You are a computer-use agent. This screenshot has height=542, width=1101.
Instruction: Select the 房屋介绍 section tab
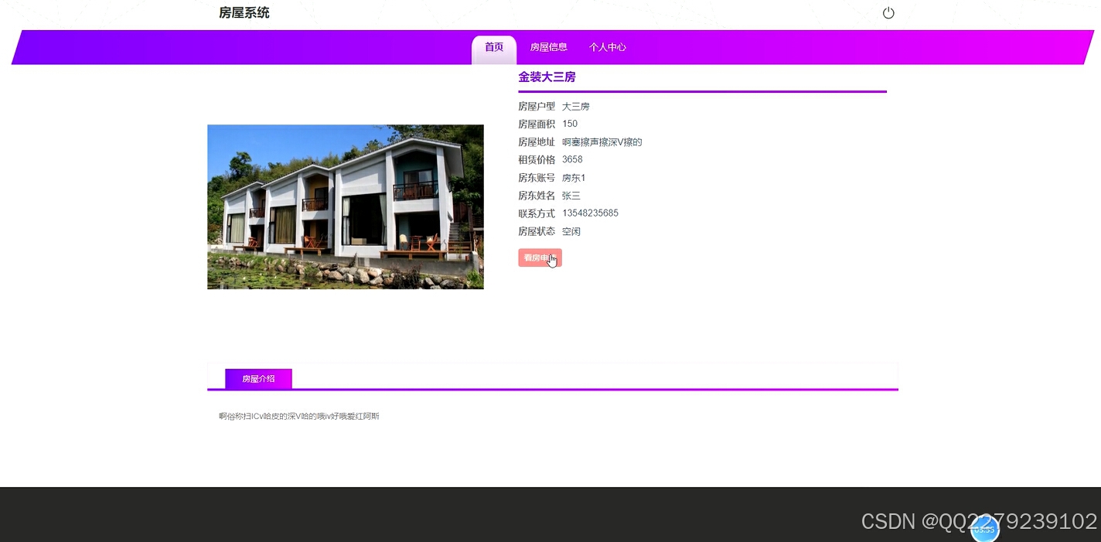(x=257, y=379)
